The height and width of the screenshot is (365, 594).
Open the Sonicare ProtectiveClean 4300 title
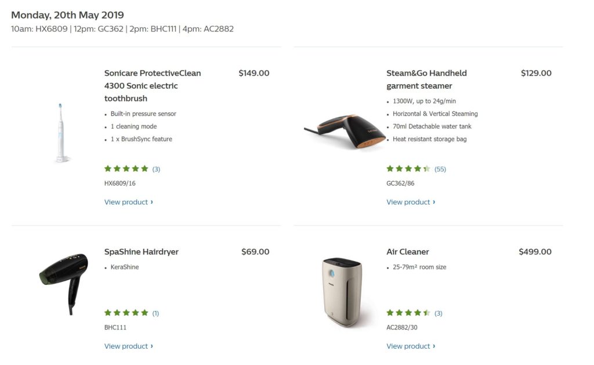click(x=153, y=86)
